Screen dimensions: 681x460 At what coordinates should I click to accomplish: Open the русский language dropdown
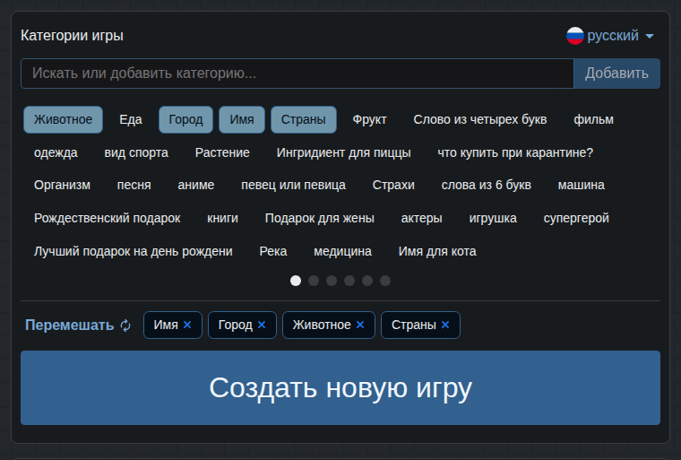point(610,36)
